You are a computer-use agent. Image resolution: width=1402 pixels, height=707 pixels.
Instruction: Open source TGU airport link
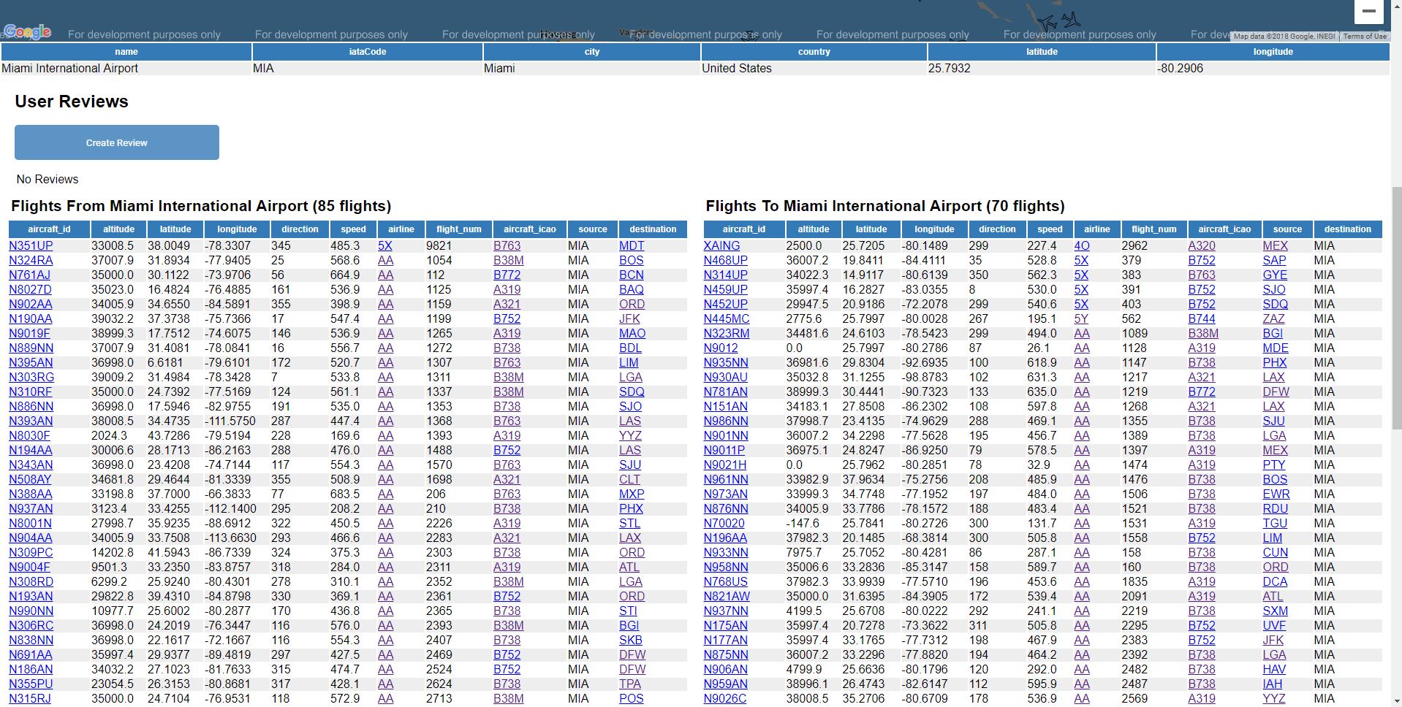click(1275, 524)
